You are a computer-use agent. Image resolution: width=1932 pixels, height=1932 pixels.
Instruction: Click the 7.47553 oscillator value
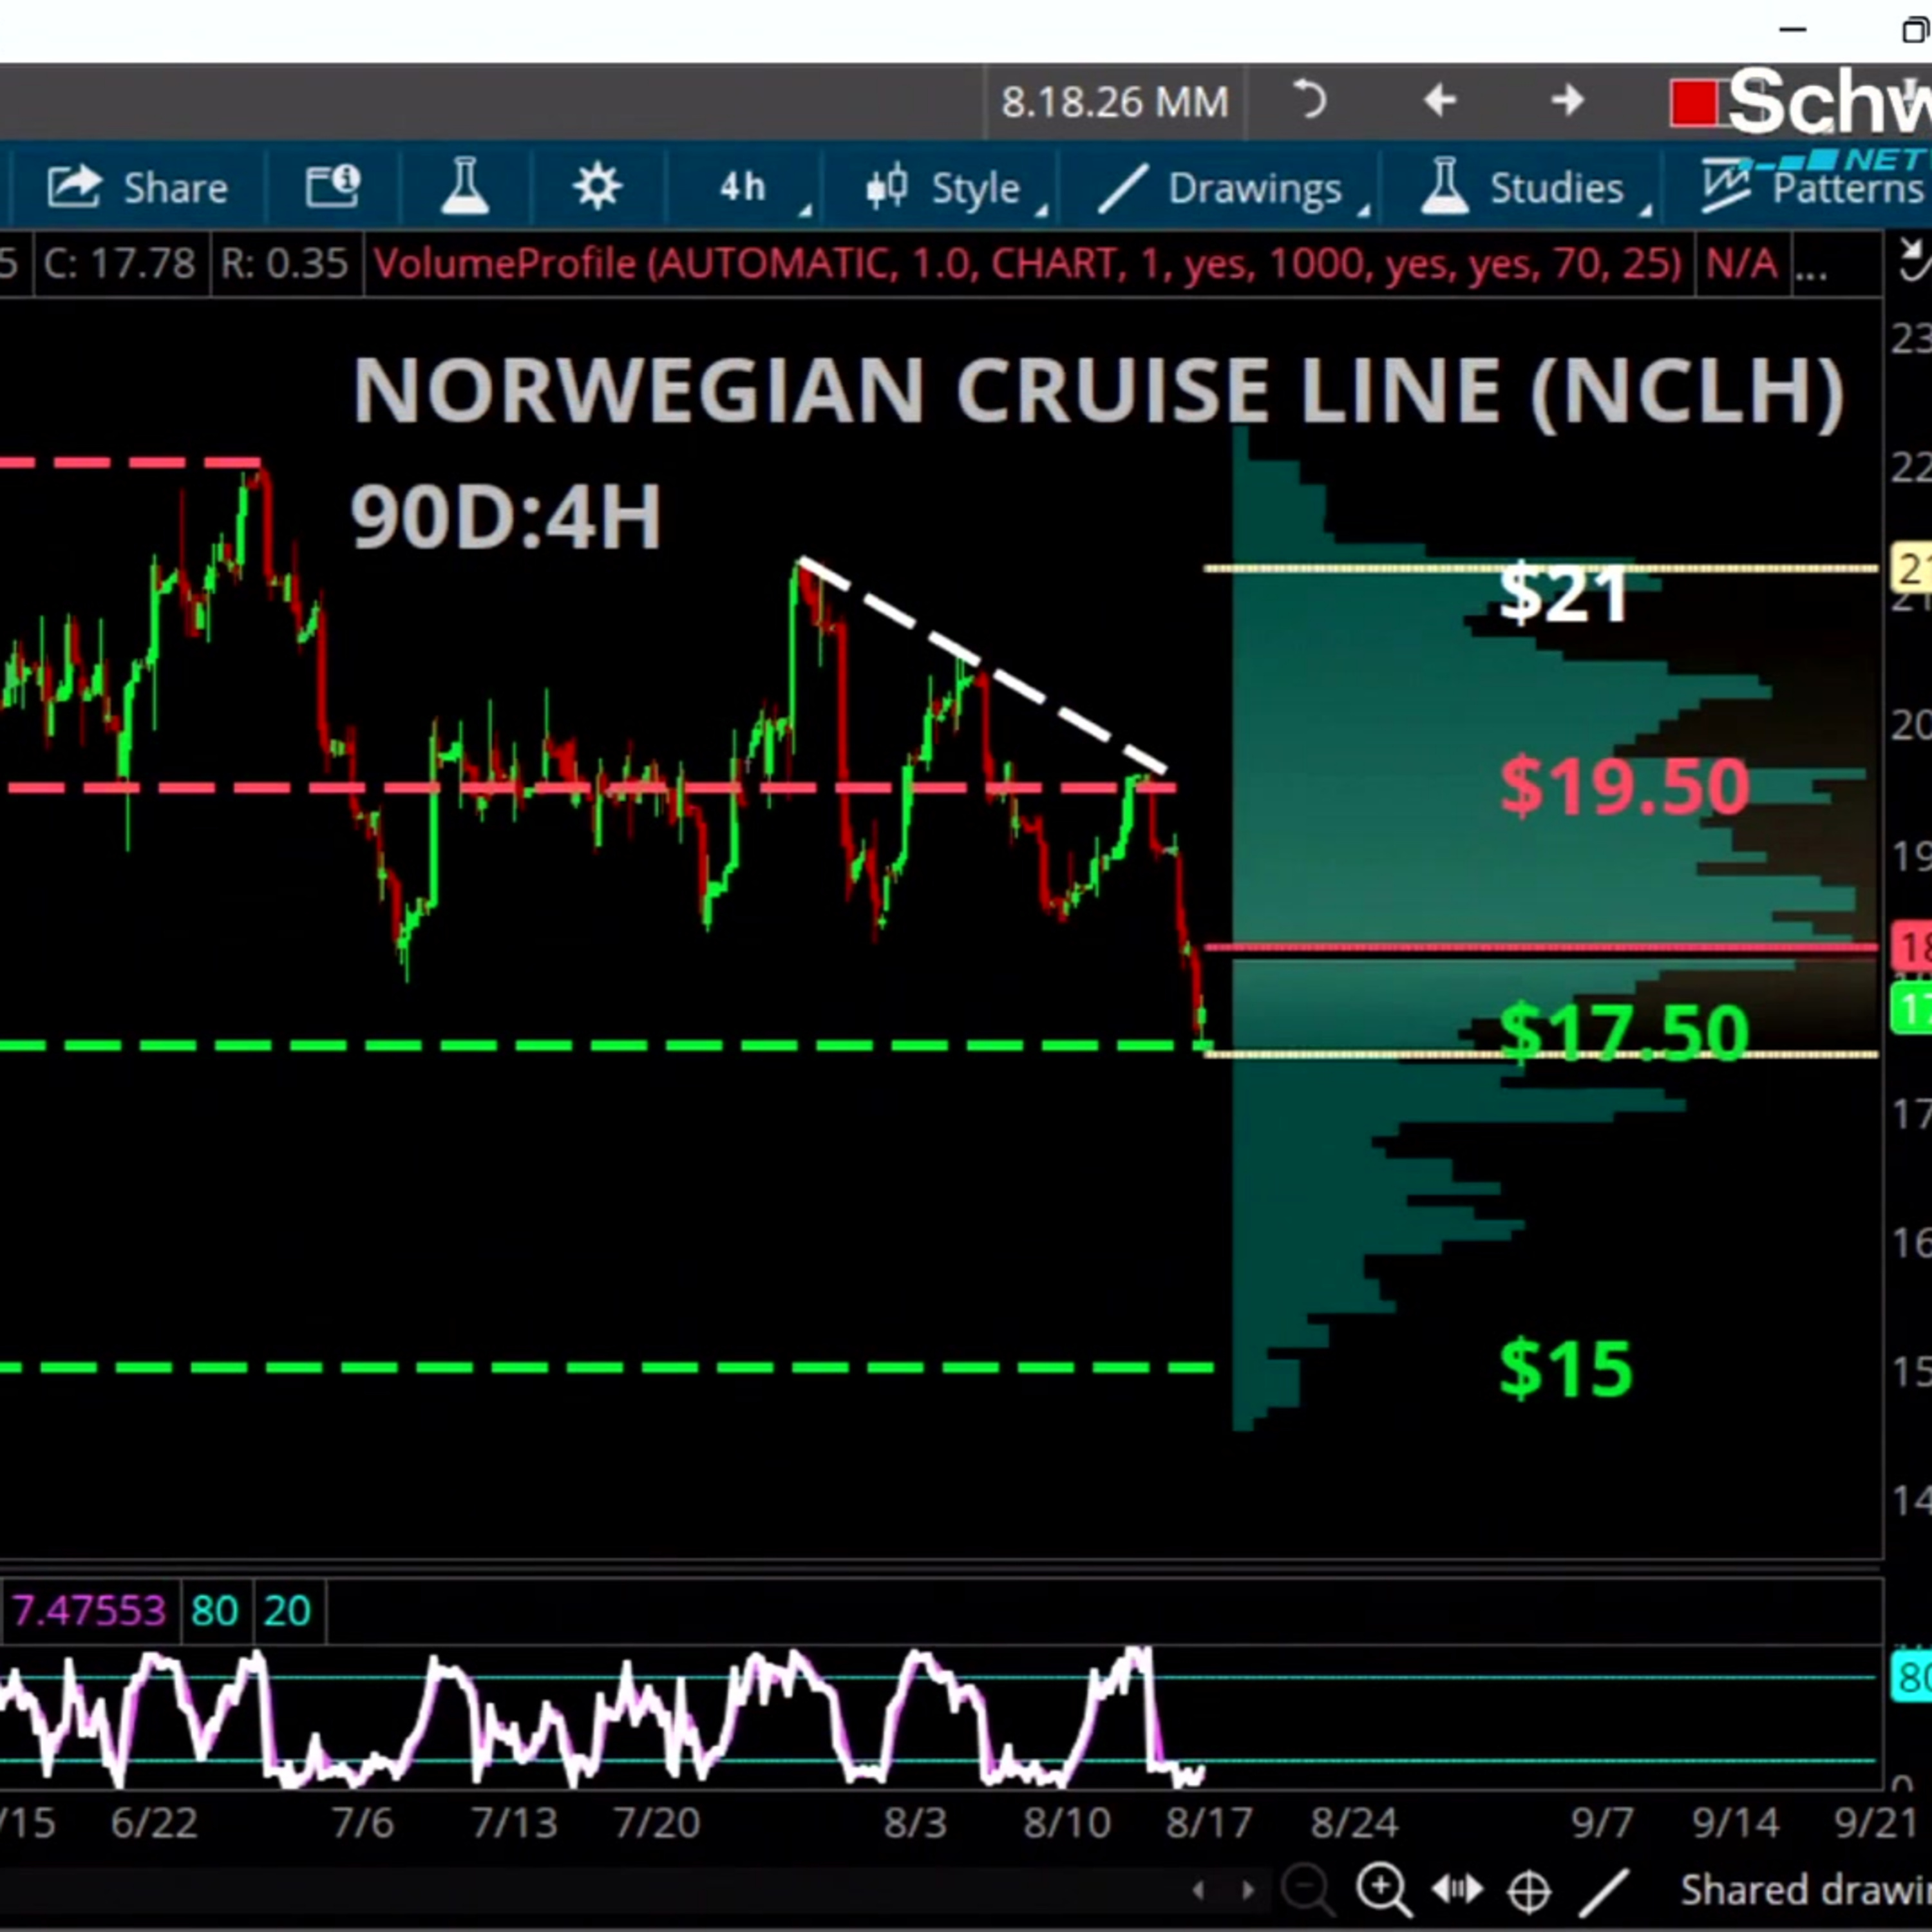pos(88,1611)
